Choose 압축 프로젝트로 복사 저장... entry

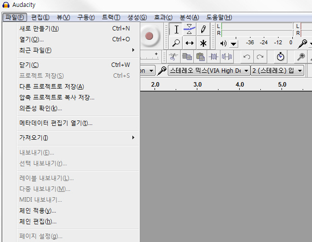click(78, 97)
